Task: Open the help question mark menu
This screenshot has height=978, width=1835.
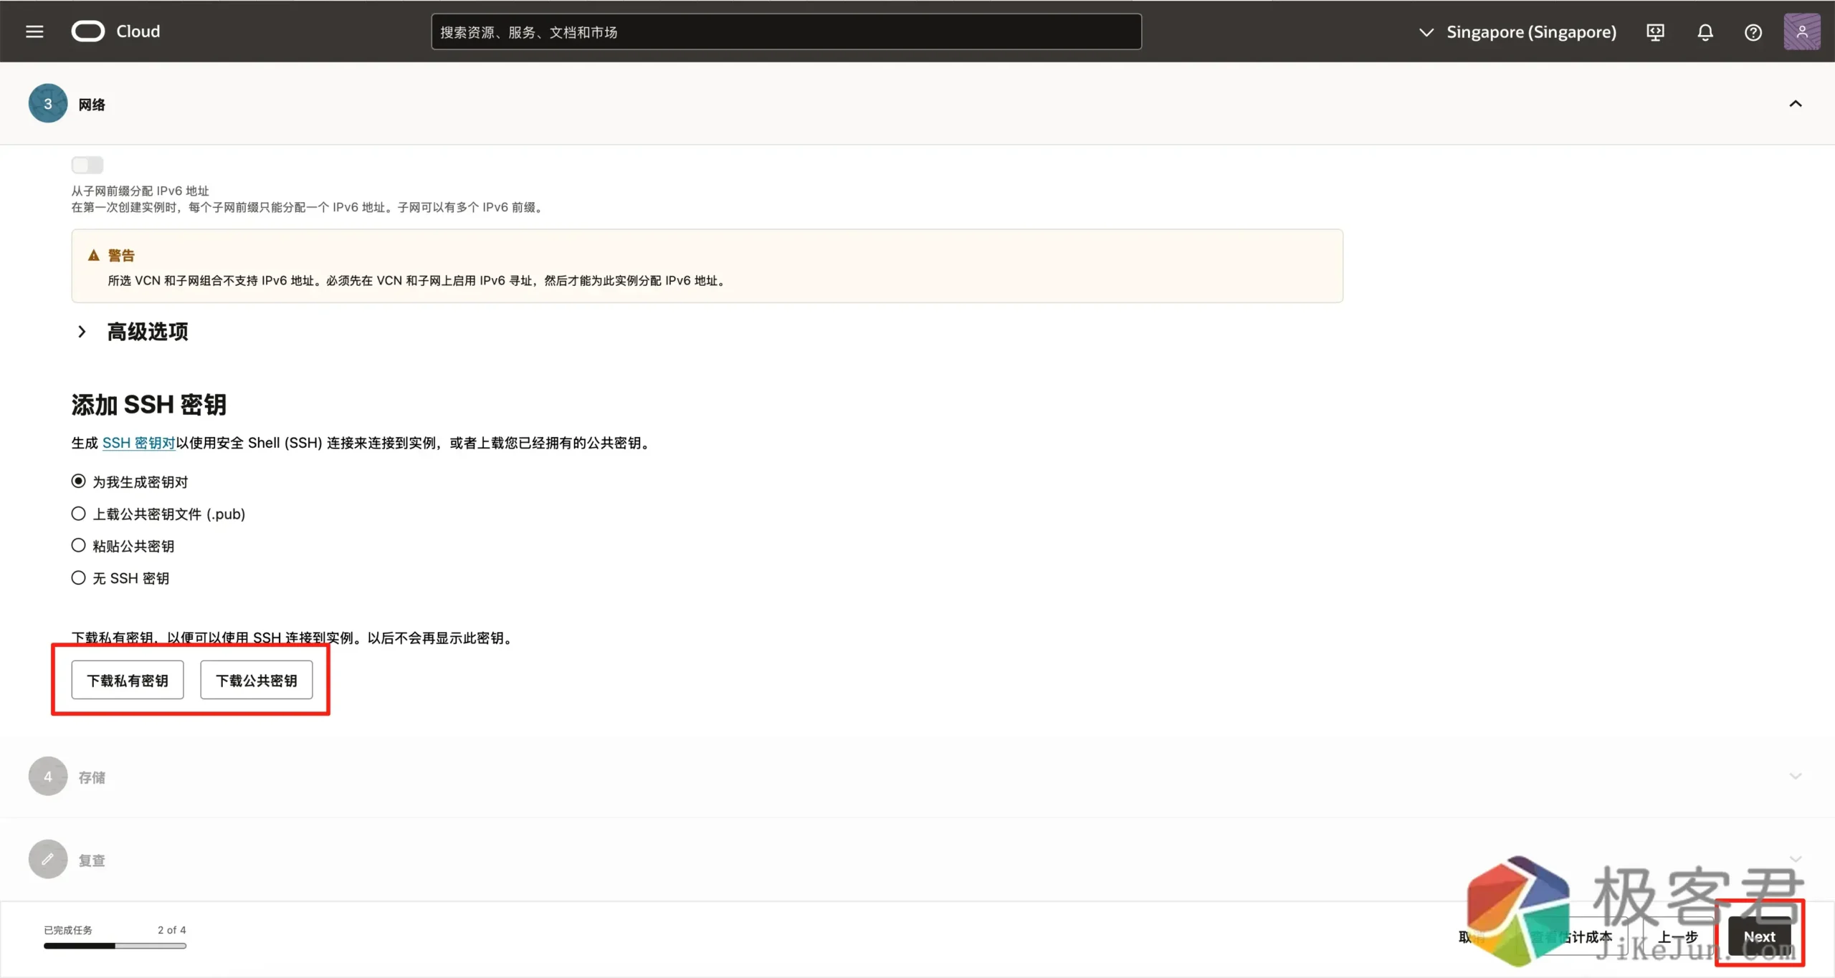Action: pyautogui.click(x=1753, y=32)
